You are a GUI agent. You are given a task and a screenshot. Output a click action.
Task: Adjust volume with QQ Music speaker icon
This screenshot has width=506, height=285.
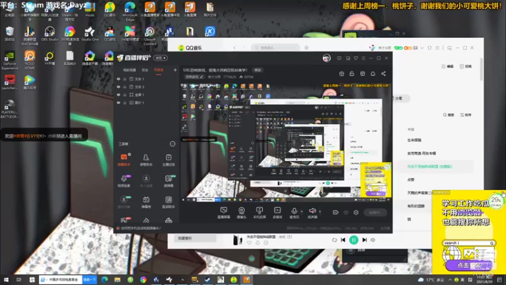point(373,240)
